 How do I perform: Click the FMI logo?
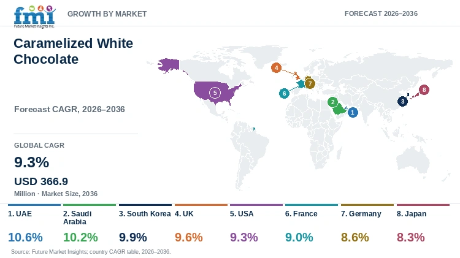34,17
